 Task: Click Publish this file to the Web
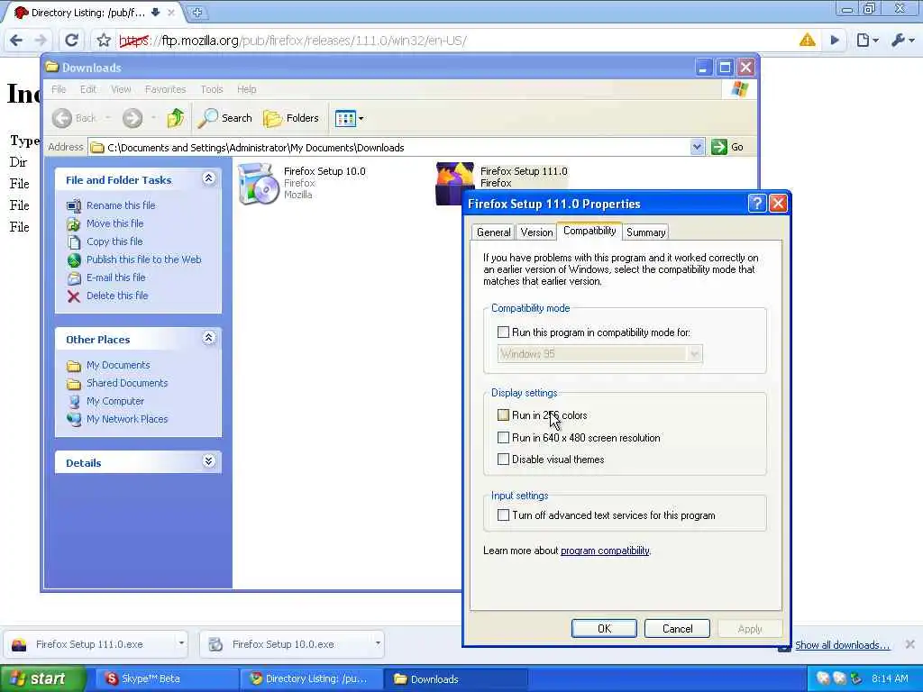(143, 259)
